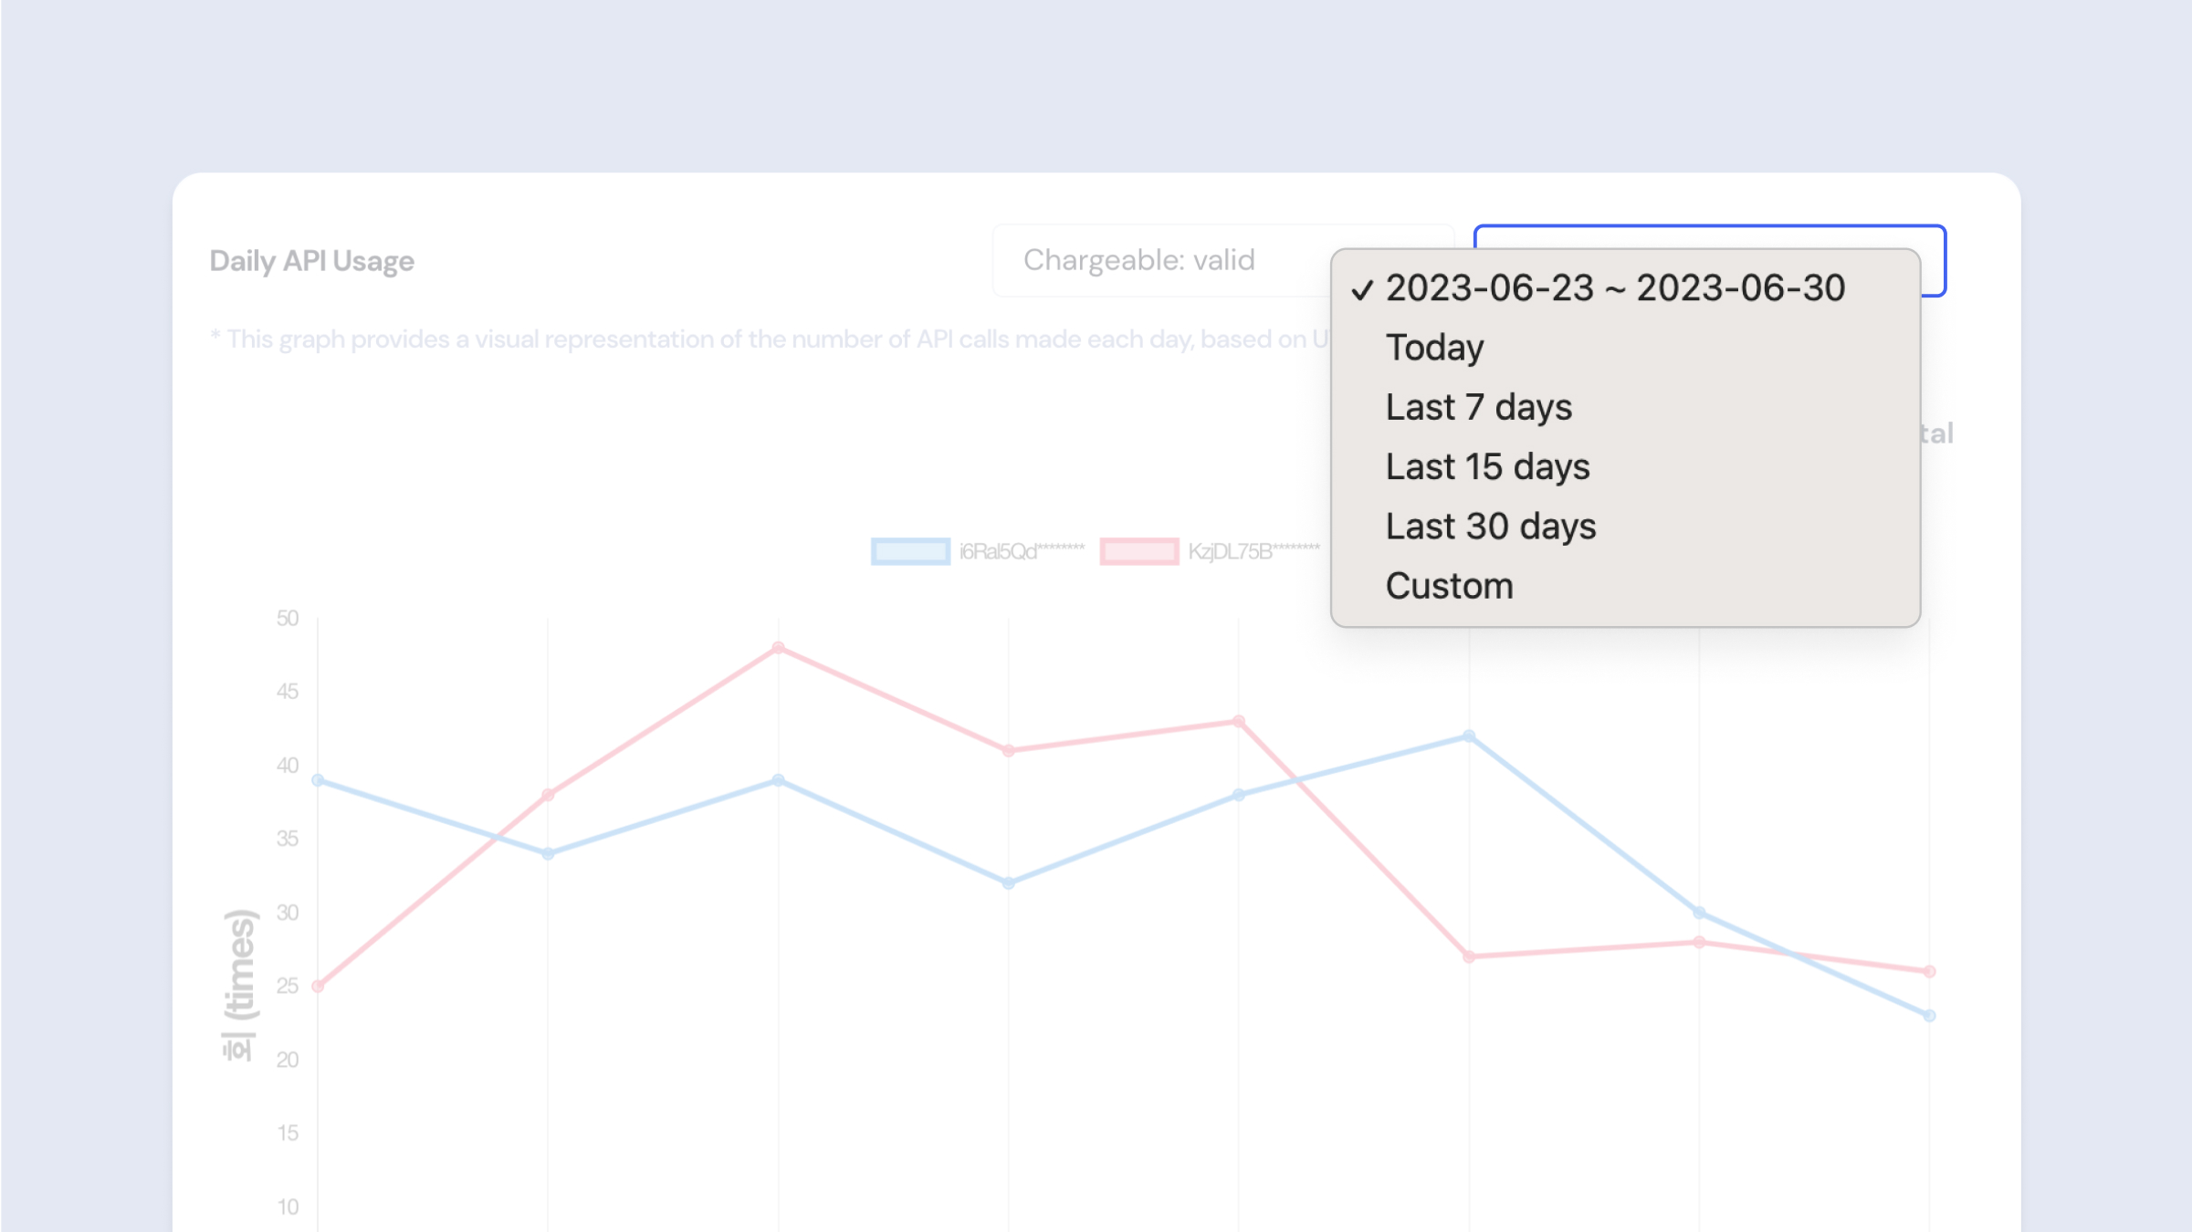Select Last 15 days option
This screenshot has width=2192, height=1232.
point(1625,467)
